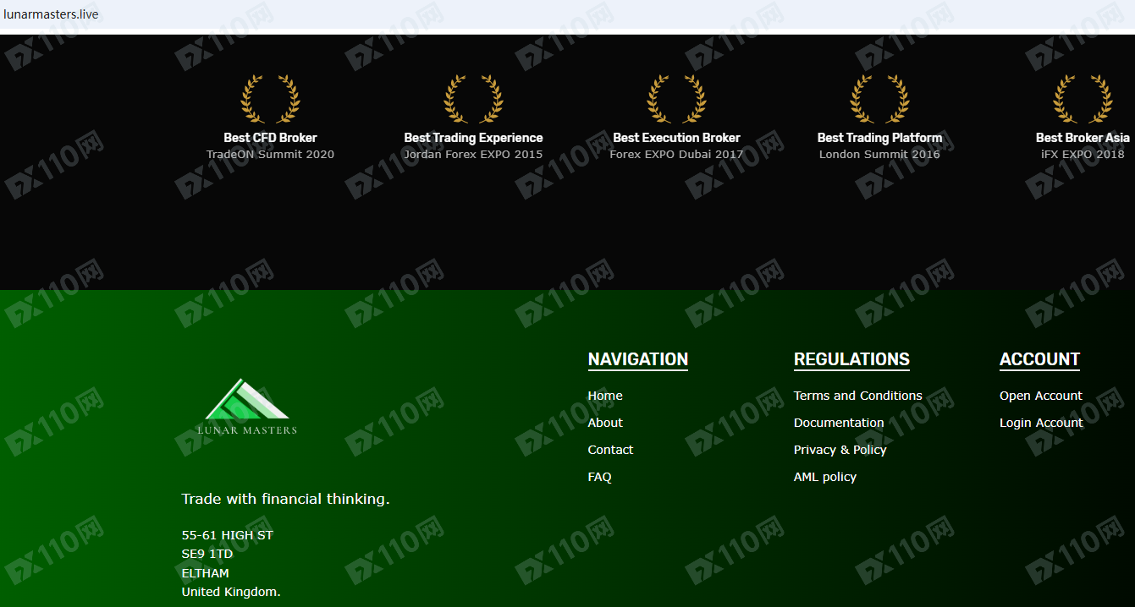Screen dimensions: 1135x607
Task: Click the Best CFD Broker laurel icon
Action: coord(270,99)
